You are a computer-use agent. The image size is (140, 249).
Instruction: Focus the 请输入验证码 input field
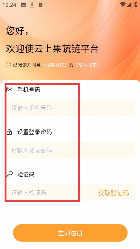pyautogui.click(x=51, y=193)
